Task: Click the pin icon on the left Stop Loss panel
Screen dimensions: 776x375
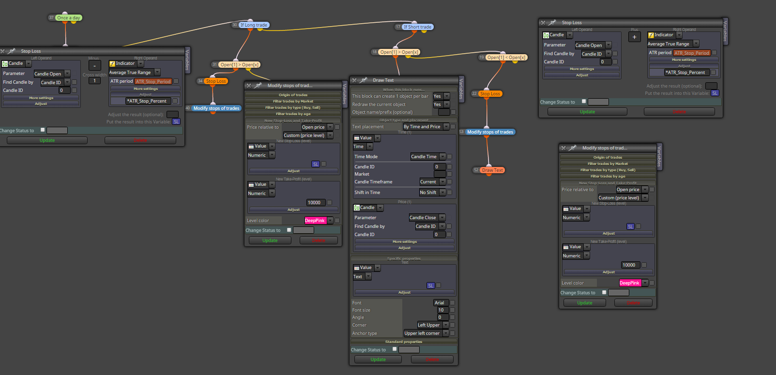Action: (12, 51)
